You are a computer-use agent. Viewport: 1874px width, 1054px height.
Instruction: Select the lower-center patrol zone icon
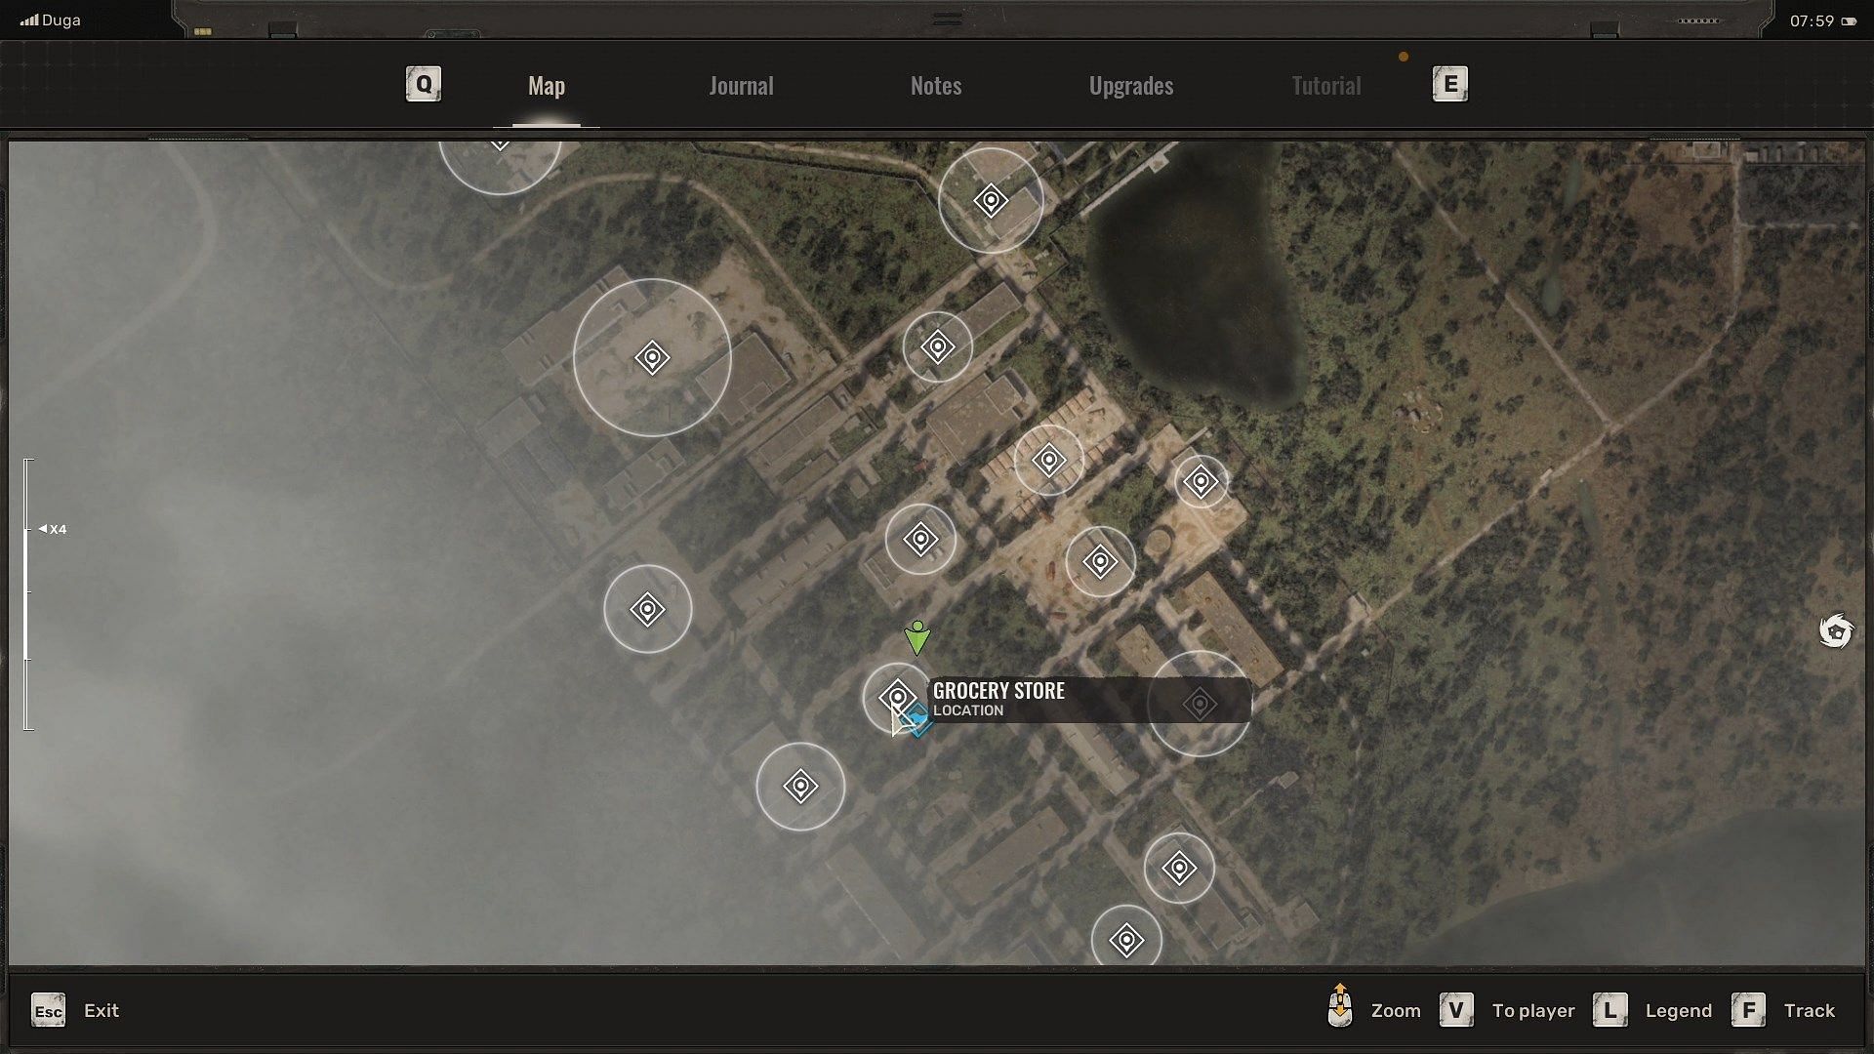[1123, 940]
